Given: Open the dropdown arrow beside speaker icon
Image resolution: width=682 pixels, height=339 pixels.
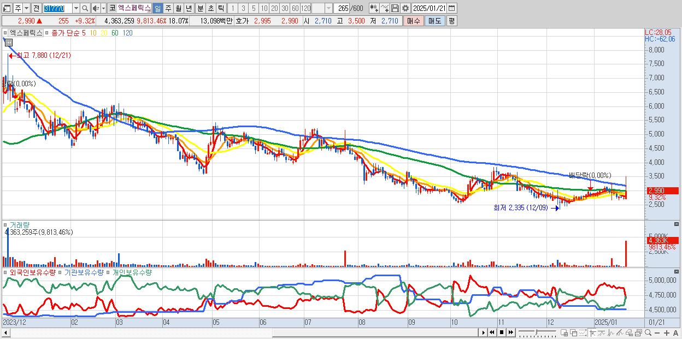Looking at the screenshot, I should (103, 8).
